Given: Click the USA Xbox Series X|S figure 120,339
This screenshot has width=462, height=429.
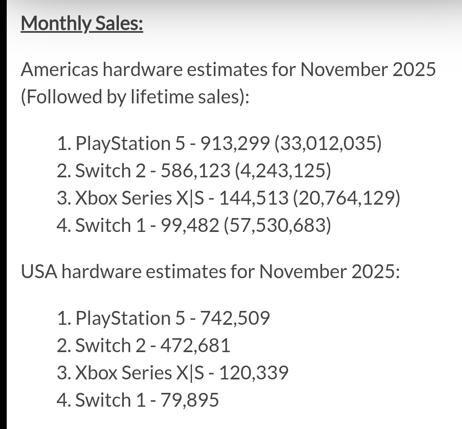Looking at the screenshot, I should (x=254, y=373).
